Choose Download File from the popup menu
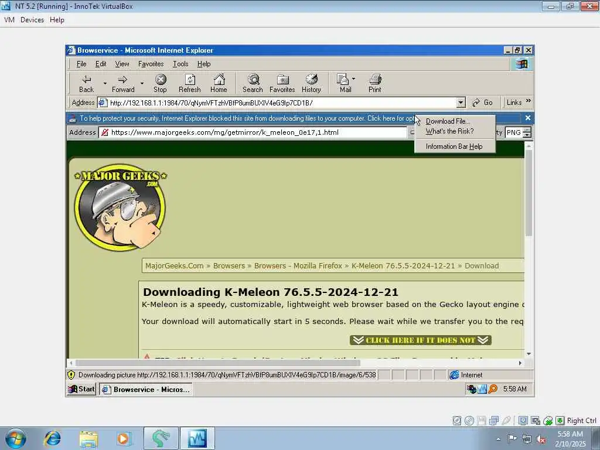The width and height of the screenshot is (600, 450). (x=455, y=121)
